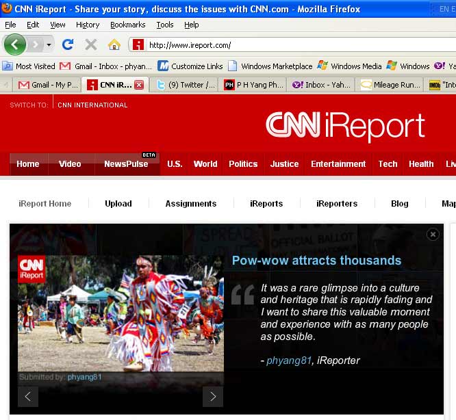The height and width of the screenshot is (420, 456).
Task: Open the 'Pow-wow attracts thousands' headline
Action: 316,260
